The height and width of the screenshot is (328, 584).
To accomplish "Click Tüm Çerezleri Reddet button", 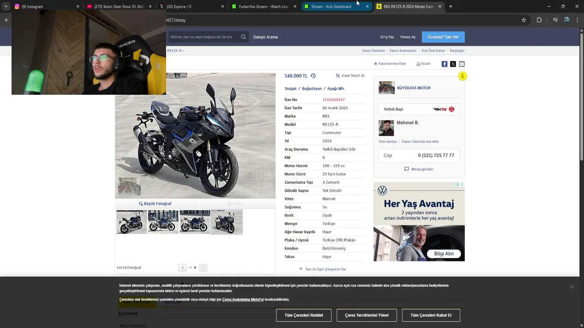I will coord(304,315).
